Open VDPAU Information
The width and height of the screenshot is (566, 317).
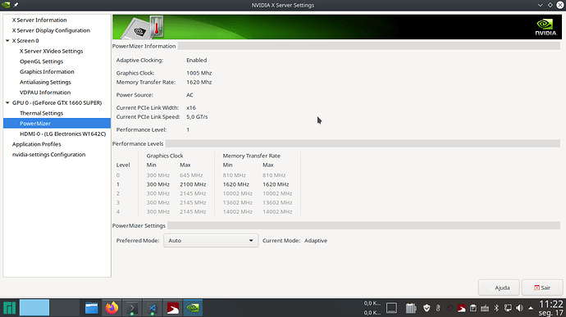pos(45,93)
